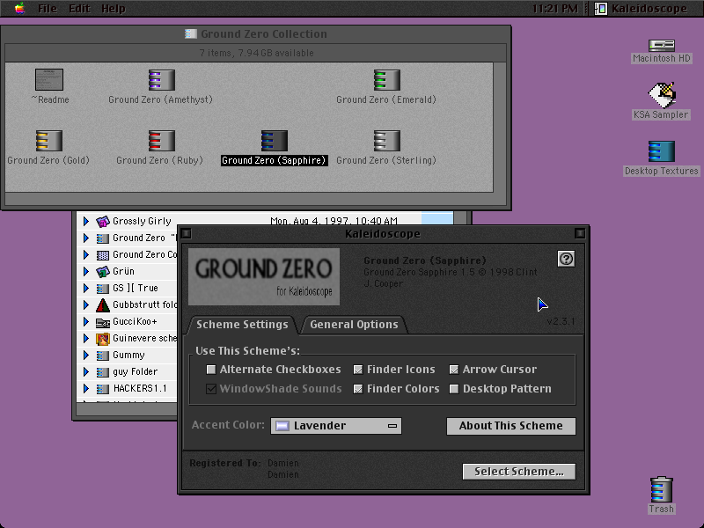Viewport: 704px width, 528px height.
Task: Expand the GS ][ True folder row
Action: (x=85, y=289)
